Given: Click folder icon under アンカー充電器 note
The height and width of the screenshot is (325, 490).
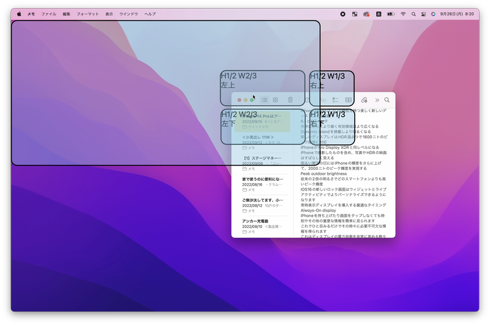Looking at the screenshot, I should [x=244, y=232].
